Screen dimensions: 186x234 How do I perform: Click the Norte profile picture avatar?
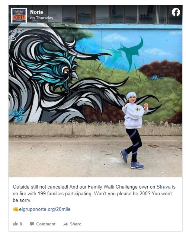tap(19, 16)
